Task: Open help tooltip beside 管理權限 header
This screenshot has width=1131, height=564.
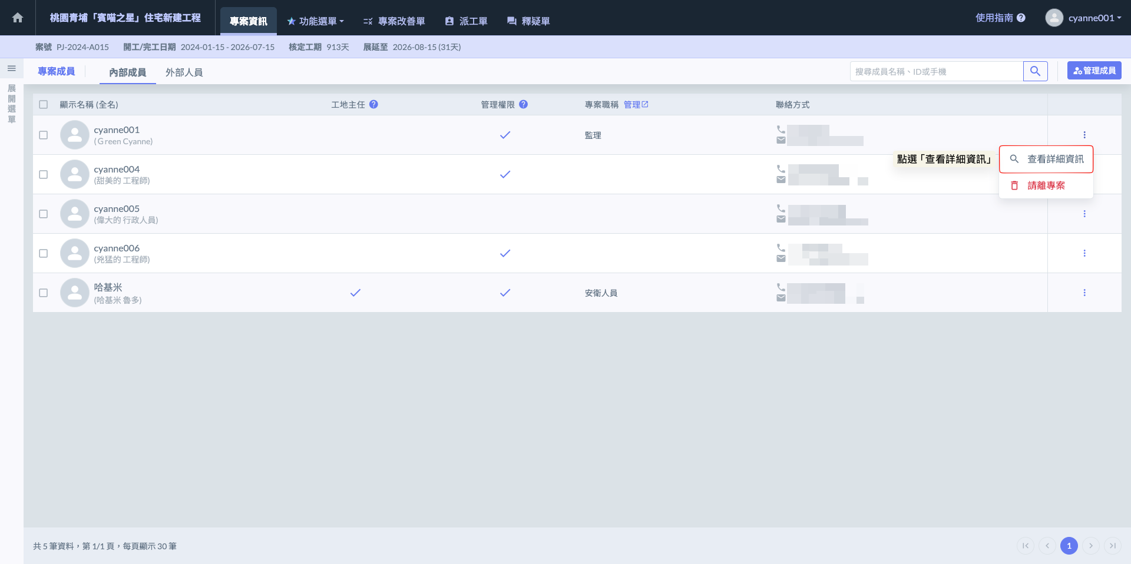Action: point(523,104)
